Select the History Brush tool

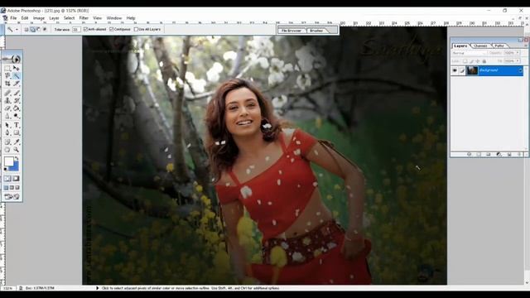[17, 100]
